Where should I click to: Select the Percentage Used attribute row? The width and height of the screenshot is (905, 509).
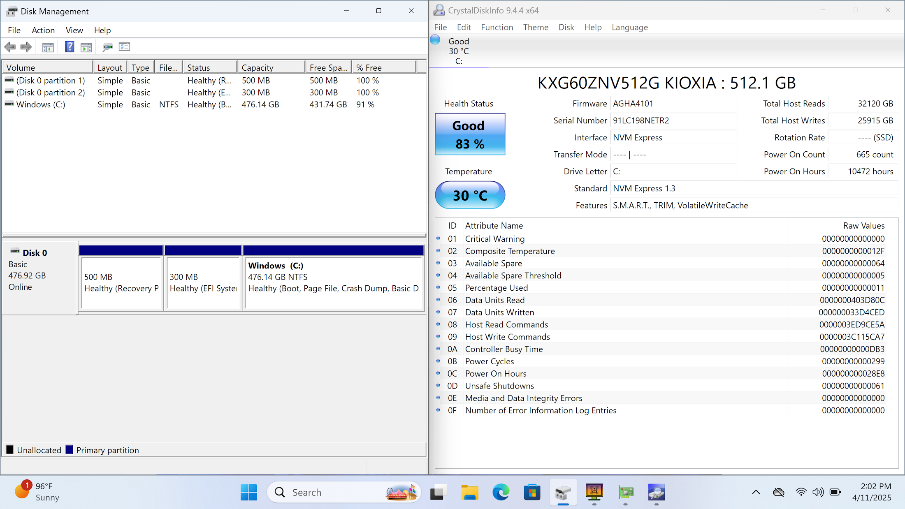[x=661, y=288]
